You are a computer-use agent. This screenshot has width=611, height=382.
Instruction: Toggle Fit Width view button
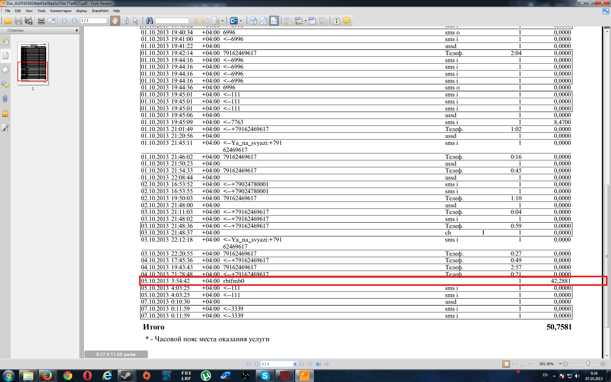click(274, 21)
